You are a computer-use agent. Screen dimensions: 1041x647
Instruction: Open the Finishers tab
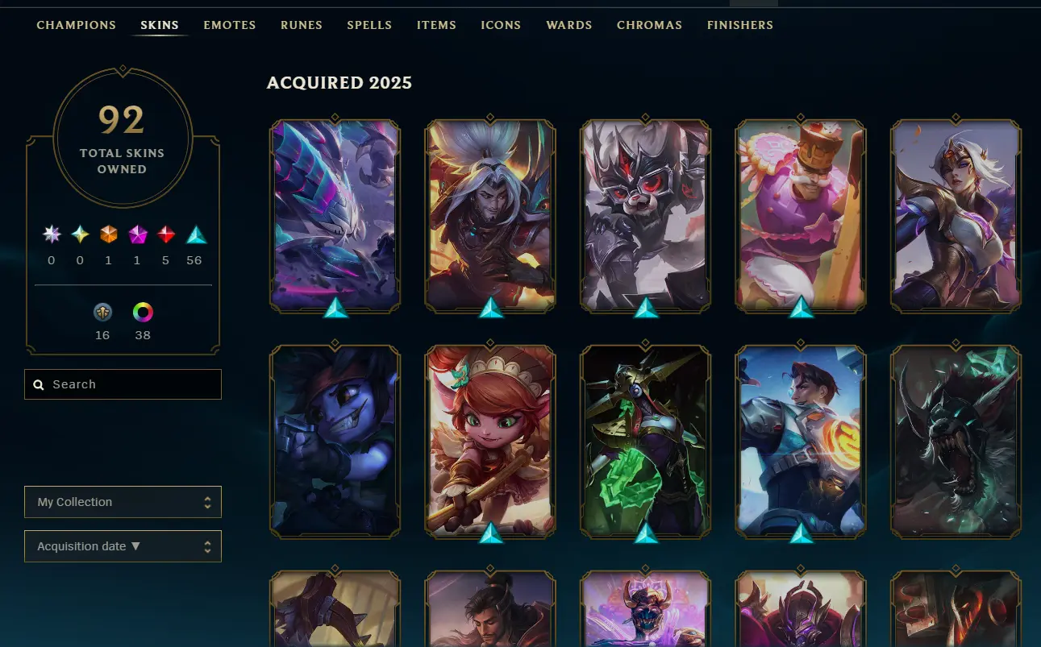coord(740,25)
